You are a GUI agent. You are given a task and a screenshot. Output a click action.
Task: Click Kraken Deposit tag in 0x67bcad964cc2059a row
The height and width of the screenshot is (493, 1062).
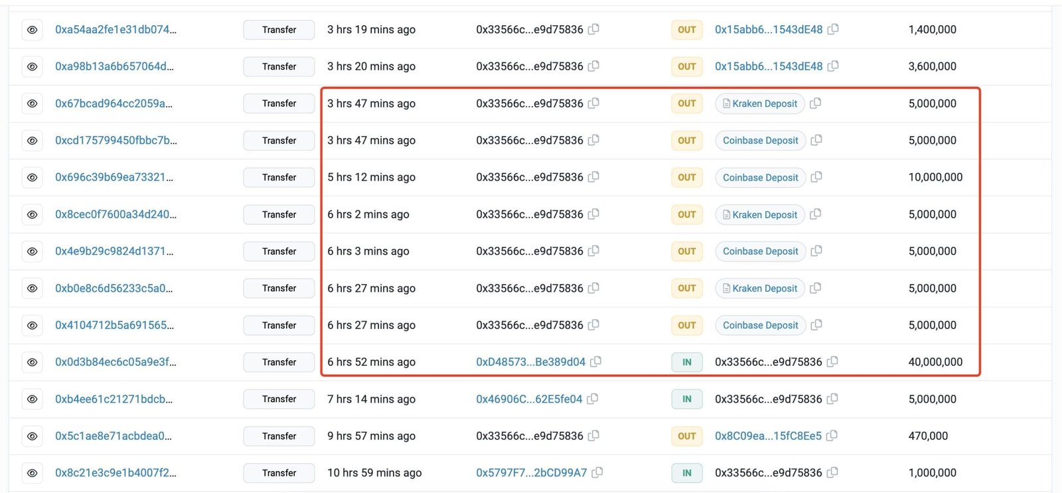[x=760, y=104]
